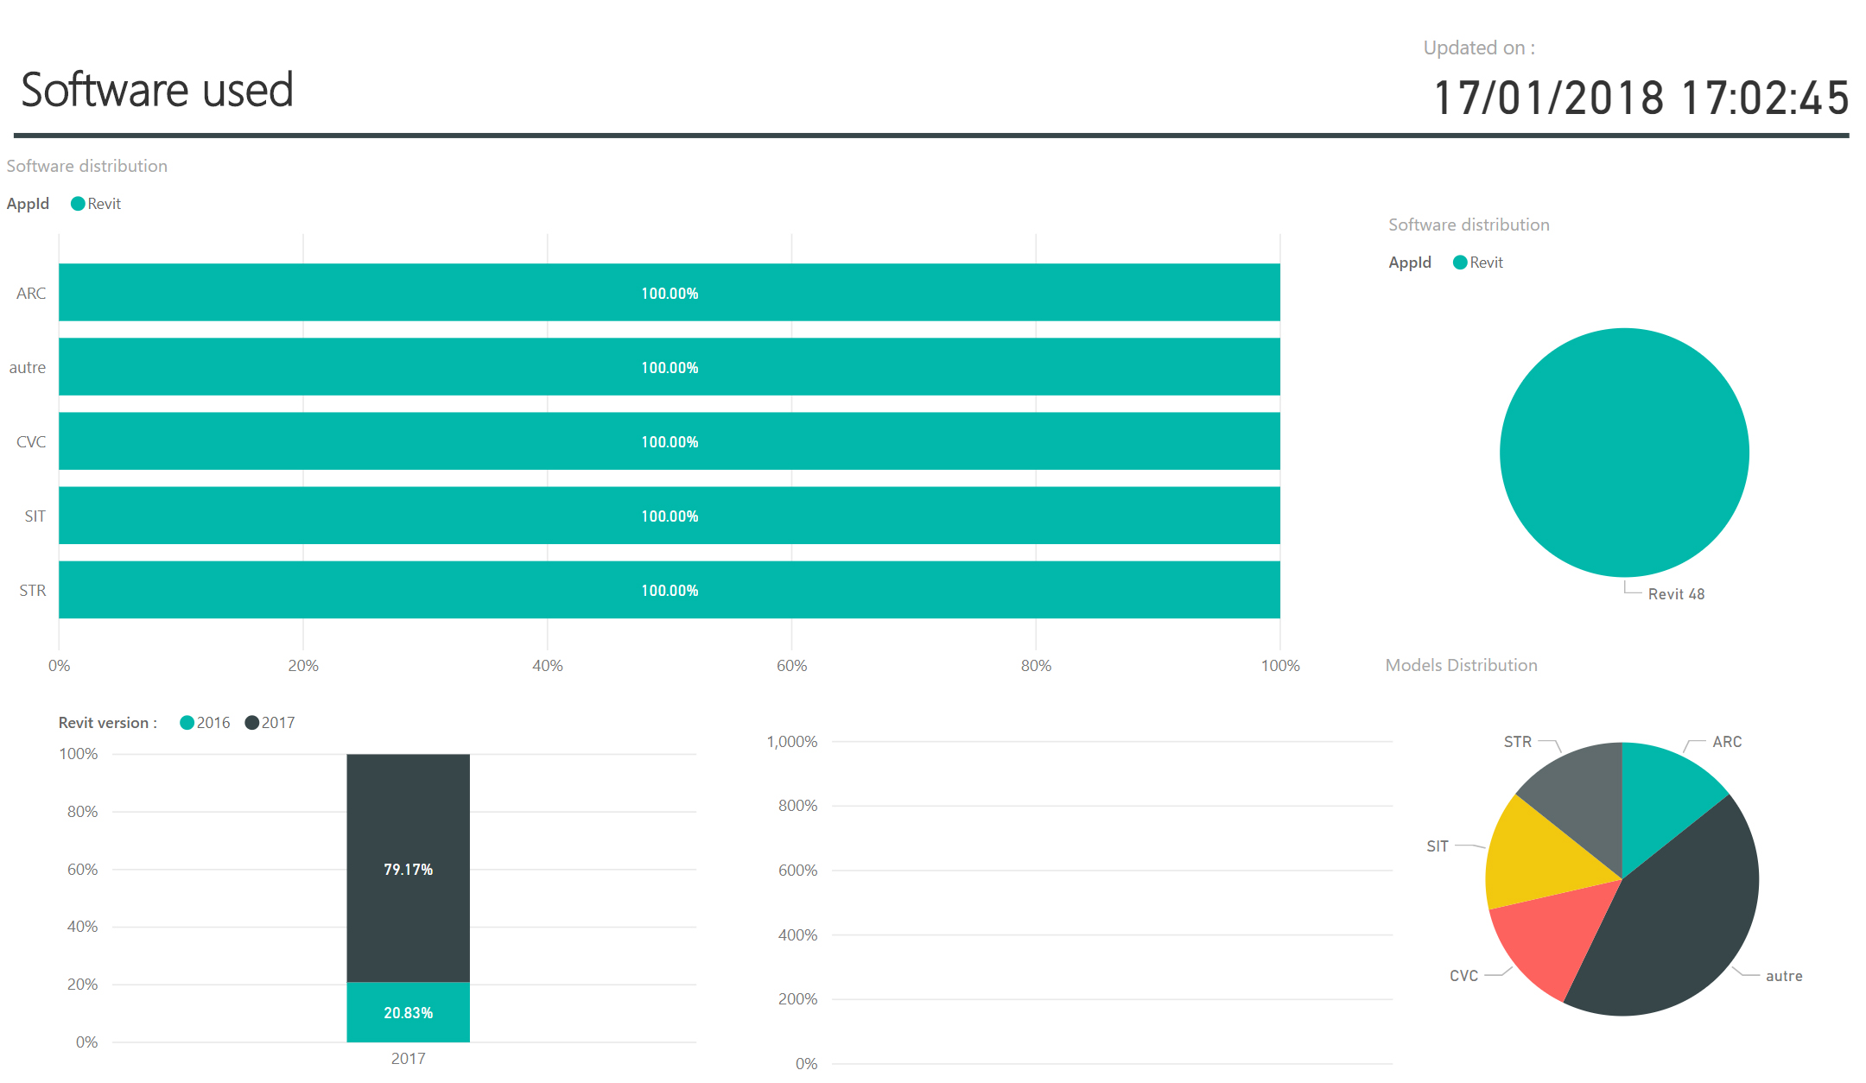Image resolution: width=1866 pixels, height=1083 pixels.
Task: Click the 'Models Distribution' chart title
Action: coord(1462,665)
